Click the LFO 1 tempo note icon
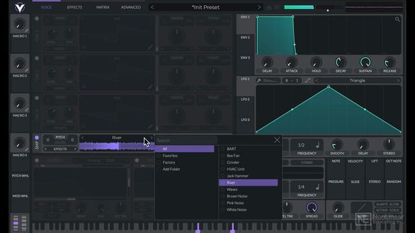 [x=317, y=145]
